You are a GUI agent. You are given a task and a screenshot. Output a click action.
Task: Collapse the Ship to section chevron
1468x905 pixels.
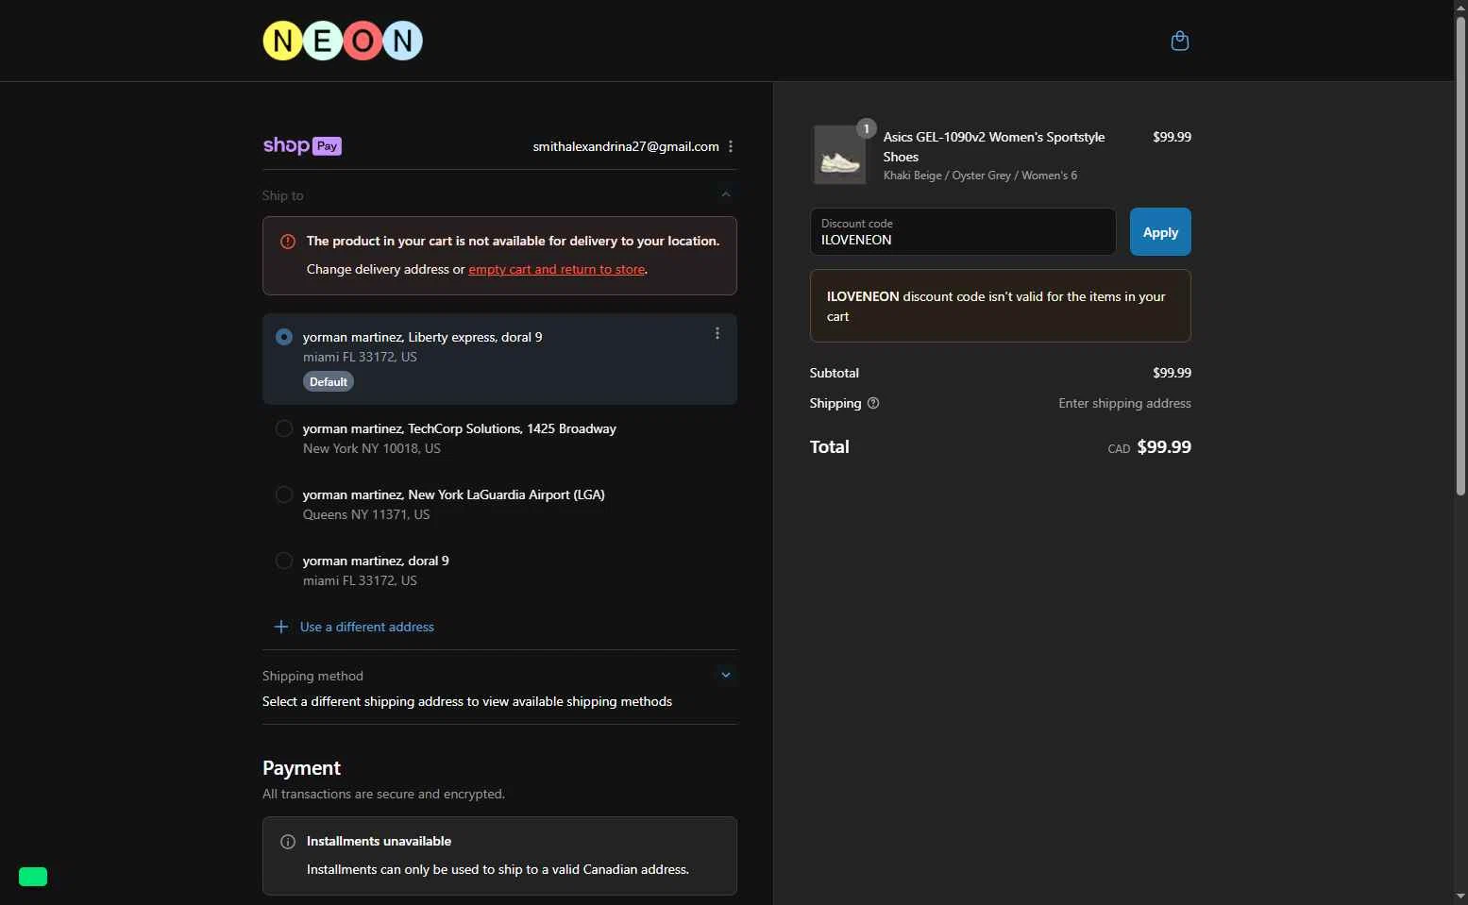coord(725,194)
